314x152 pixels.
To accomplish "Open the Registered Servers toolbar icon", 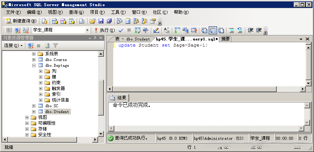I will tap(119, 21).
